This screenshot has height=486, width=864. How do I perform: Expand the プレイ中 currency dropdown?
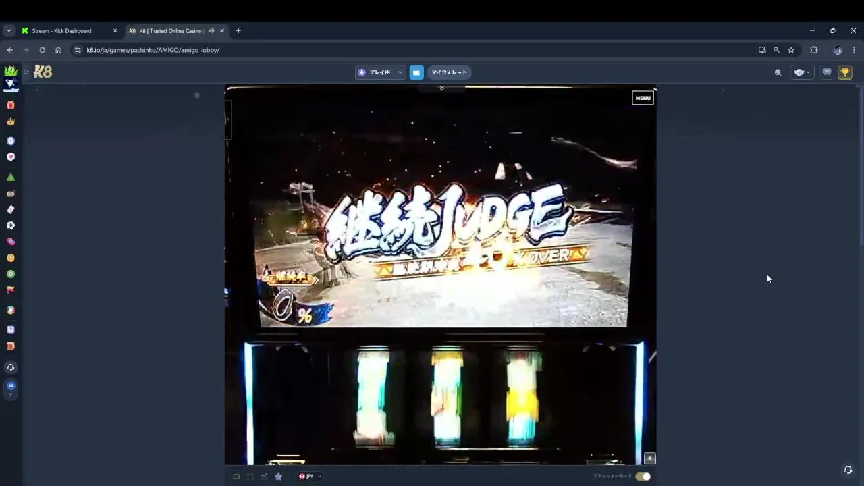pos(380,72)
